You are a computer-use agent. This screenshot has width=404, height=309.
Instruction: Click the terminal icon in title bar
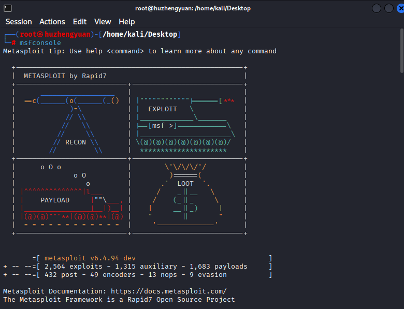pos(8,8)
